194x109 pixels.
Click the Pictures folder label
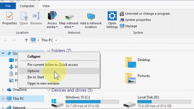tap(144, 76)
